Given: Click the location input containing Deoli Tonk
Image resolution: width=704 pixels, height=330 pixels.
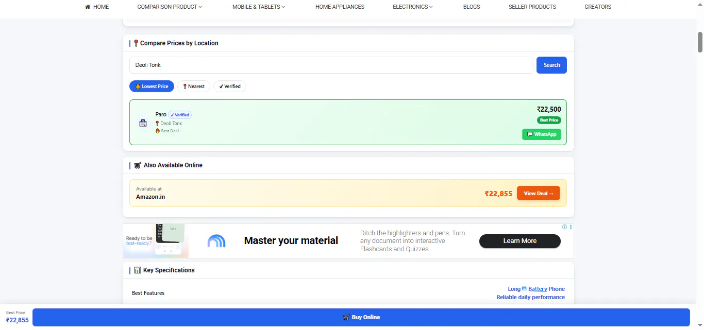Looking at the screenshot, I should pyautogui.click(x=331, y=65).
